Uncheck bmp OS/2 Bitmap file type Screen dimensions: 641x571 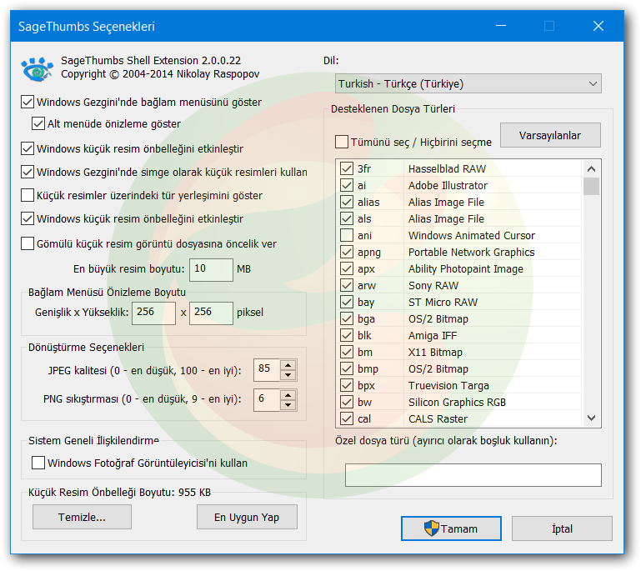tap(347, 368)
